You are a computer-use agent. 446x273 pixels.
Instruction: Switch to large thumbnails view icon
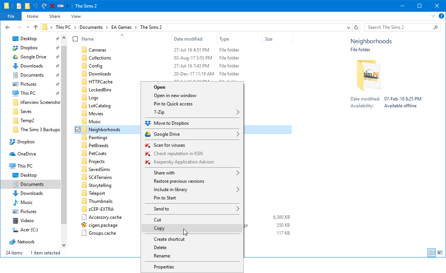tap(440, 253)
